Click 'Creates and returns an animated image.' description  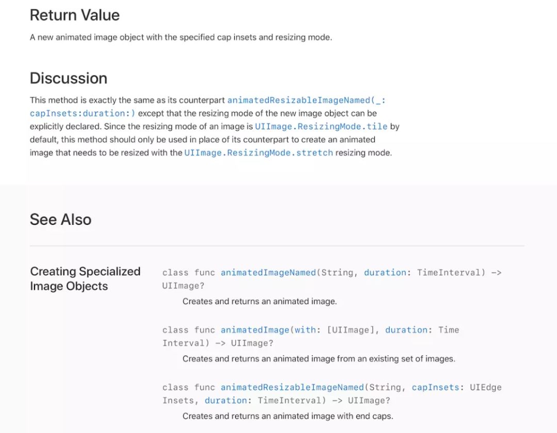click(x=259, y=302)
